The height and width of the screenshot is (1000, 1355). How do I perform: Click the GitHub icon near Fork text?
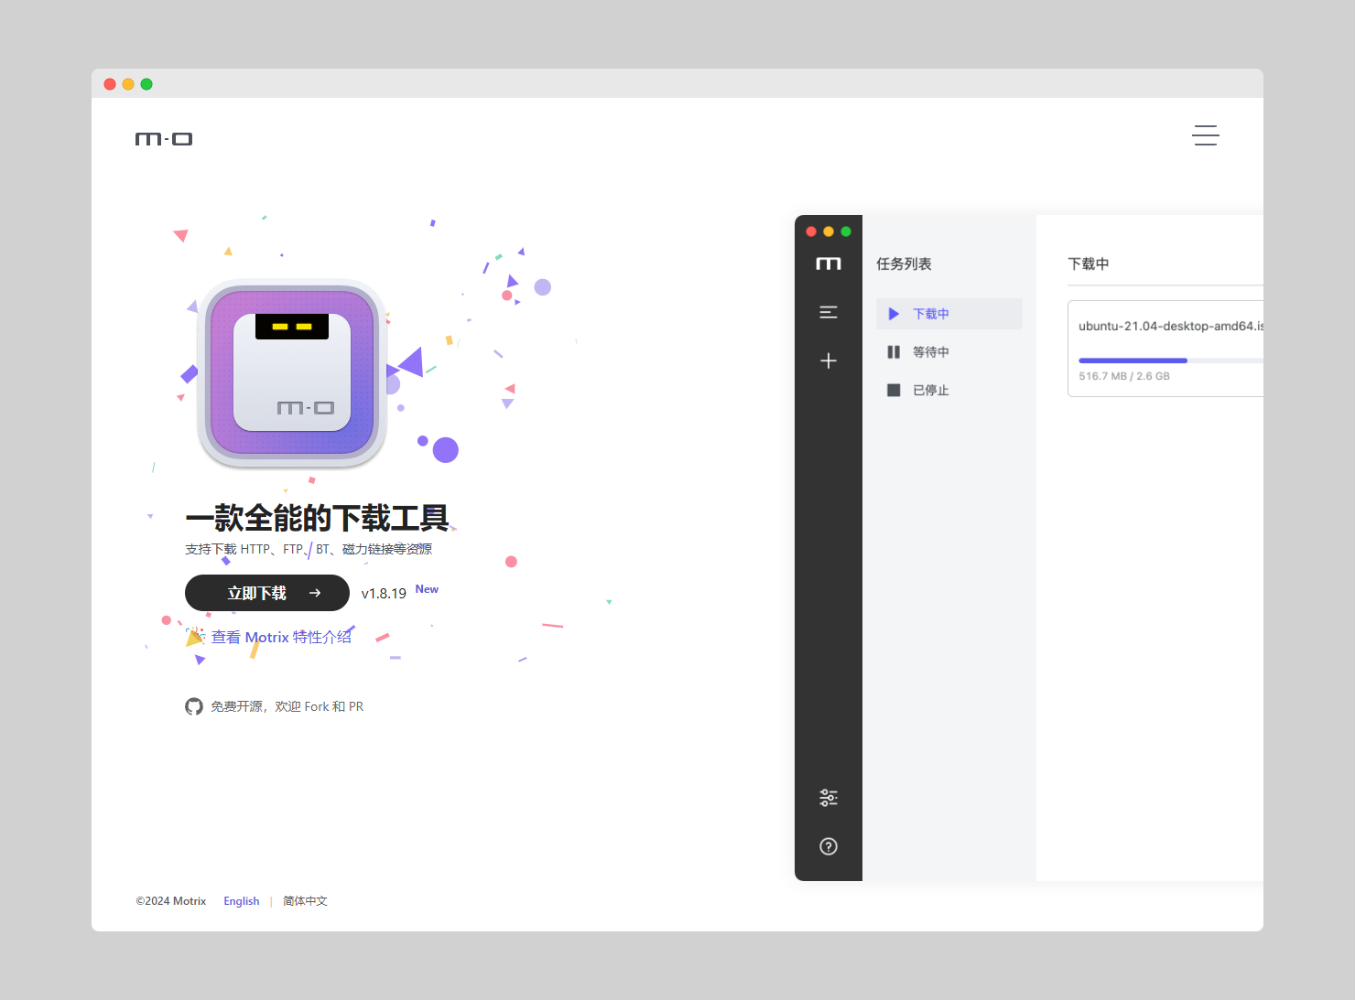[194, 706]
